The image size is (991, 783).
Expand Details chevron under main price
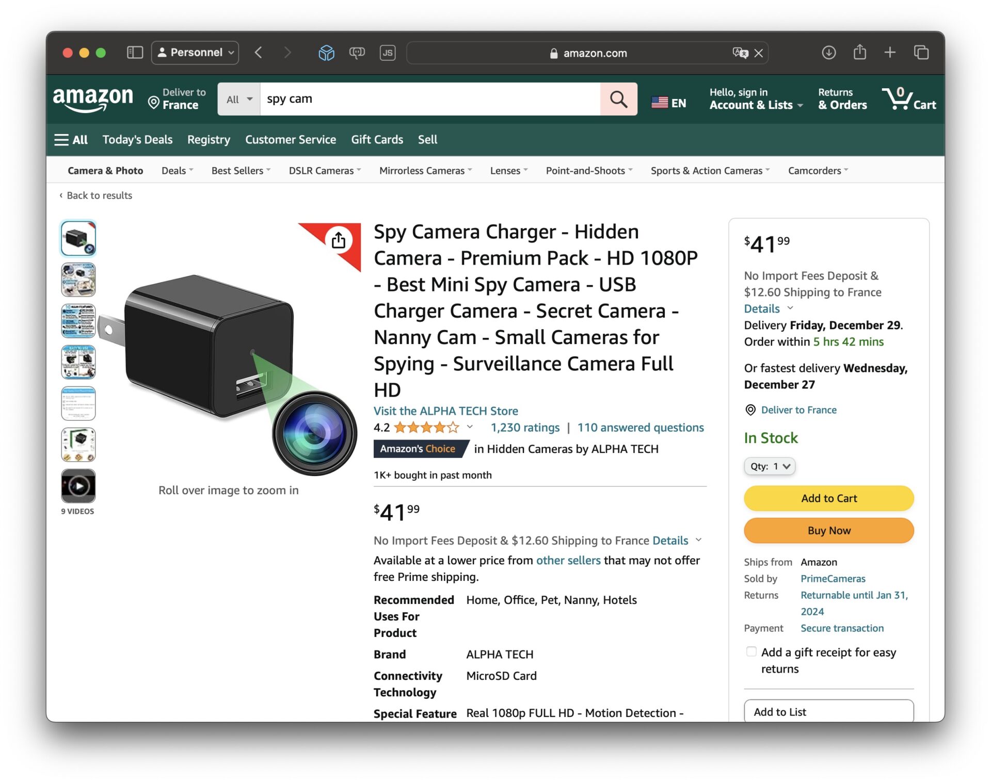click(x=699, y=540)
